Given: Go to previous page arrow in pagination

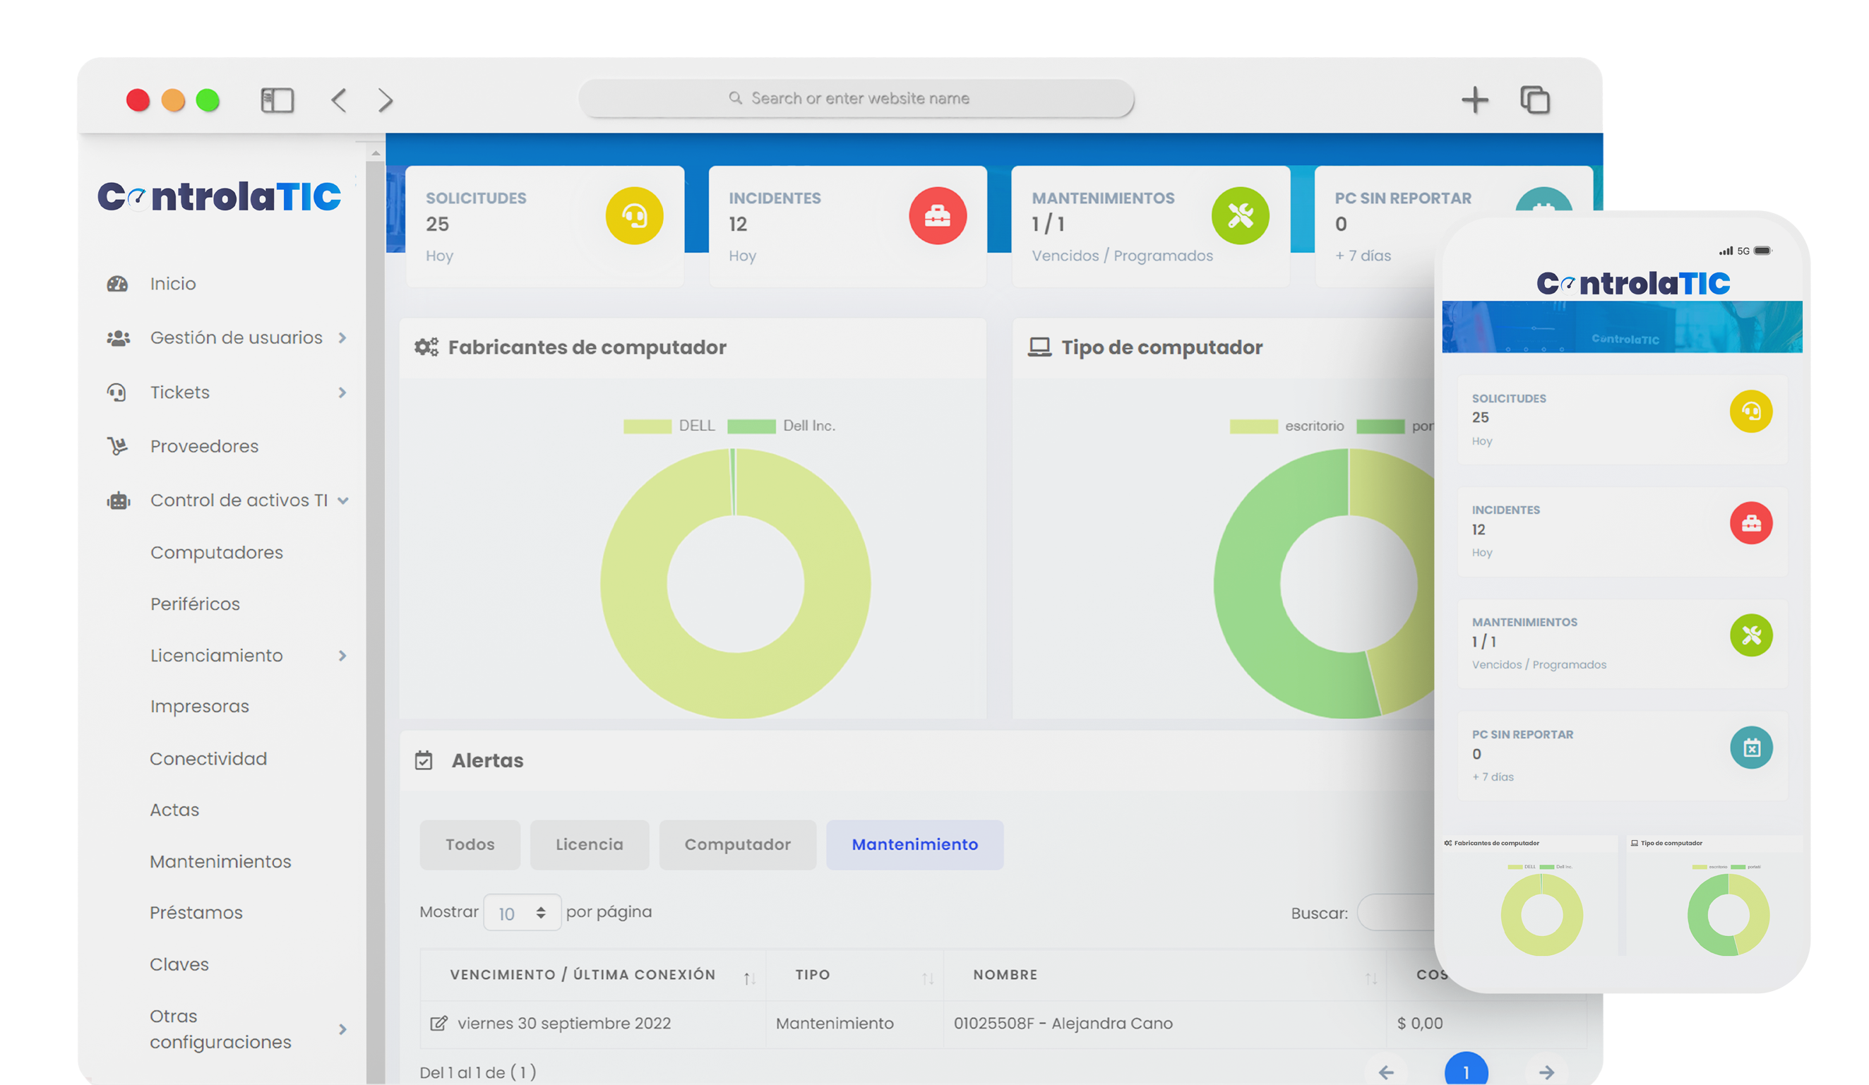Looking at the screenshot, I should pyautogui.click(x=1385, y=1072).
